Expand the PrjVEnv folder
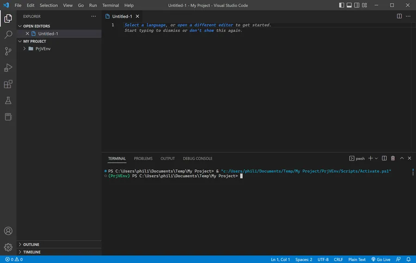This screenshot has height=263, width=416. (x=24, y=49)
